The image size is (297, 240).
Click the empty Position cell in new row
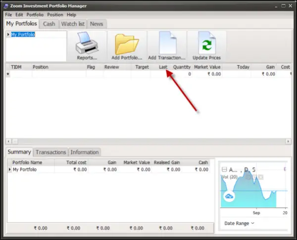pyautogui.click(x=59, y=74)
